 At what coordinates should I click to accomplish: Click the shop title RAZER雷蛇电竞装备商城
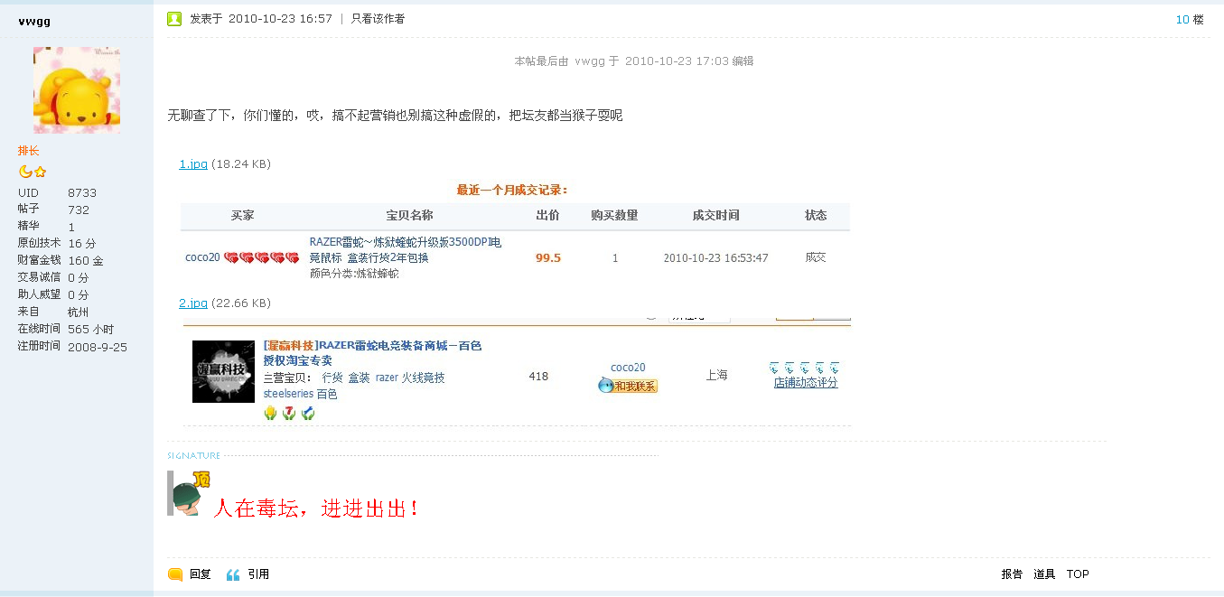click(373, 353)
